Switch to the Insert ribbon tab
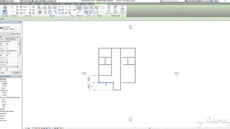Screen dimensions: 230x129 pos(30,4)
